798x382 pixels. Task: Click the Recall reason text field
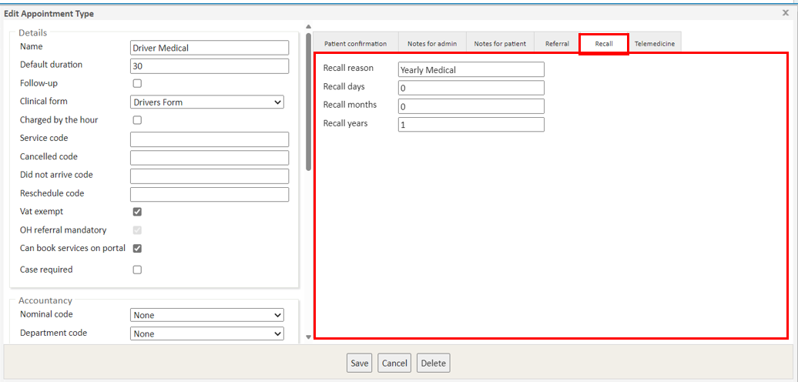(x=471, y=70)
